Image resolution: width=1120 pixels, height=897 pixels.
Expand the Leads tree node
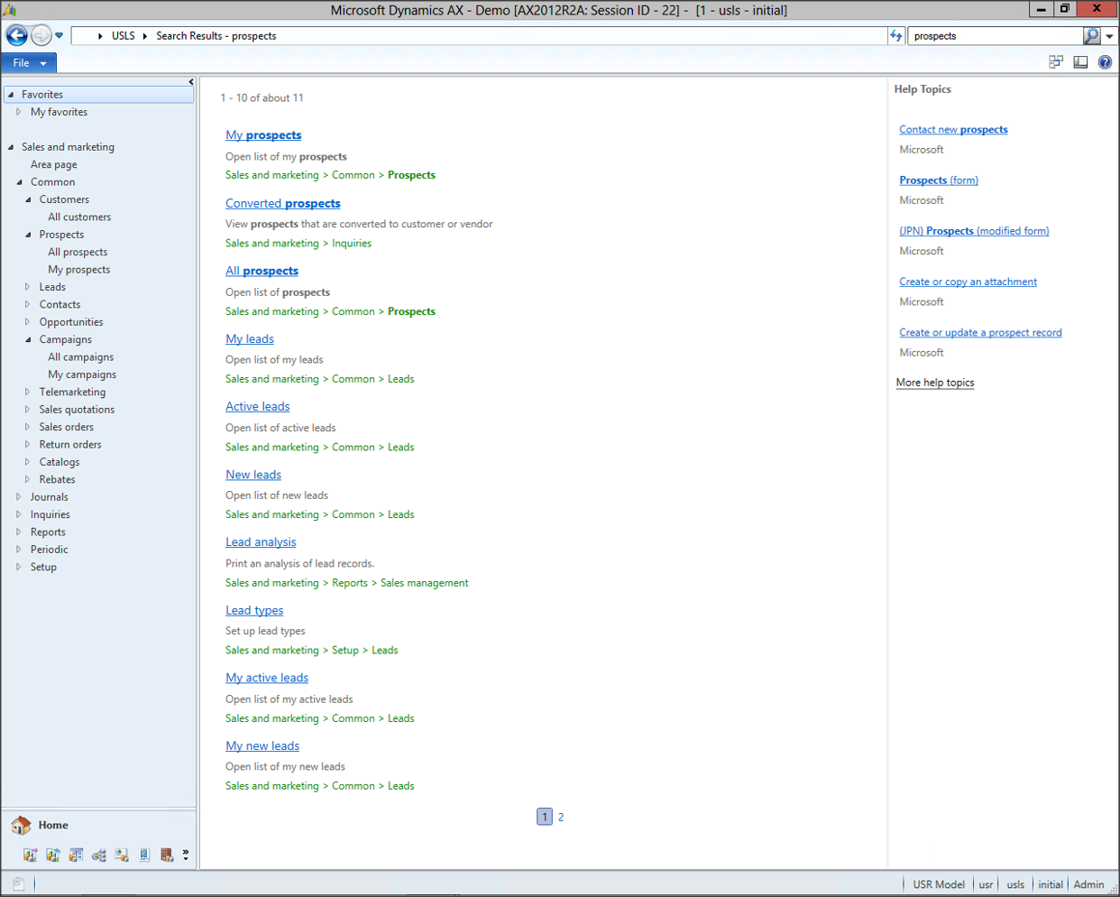tap(28, 287)
